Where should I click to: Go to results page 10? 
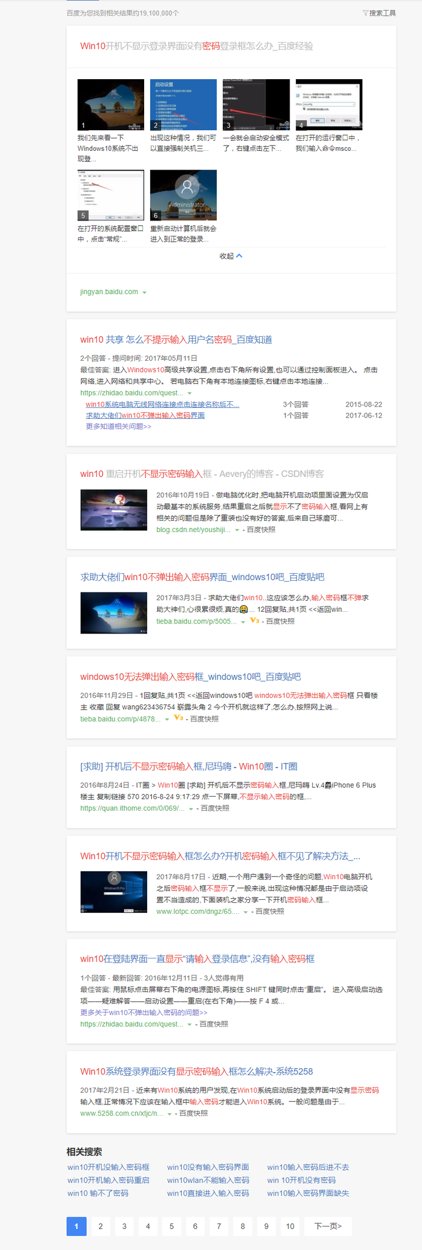pyautogui.click(x=290, y=1226)
